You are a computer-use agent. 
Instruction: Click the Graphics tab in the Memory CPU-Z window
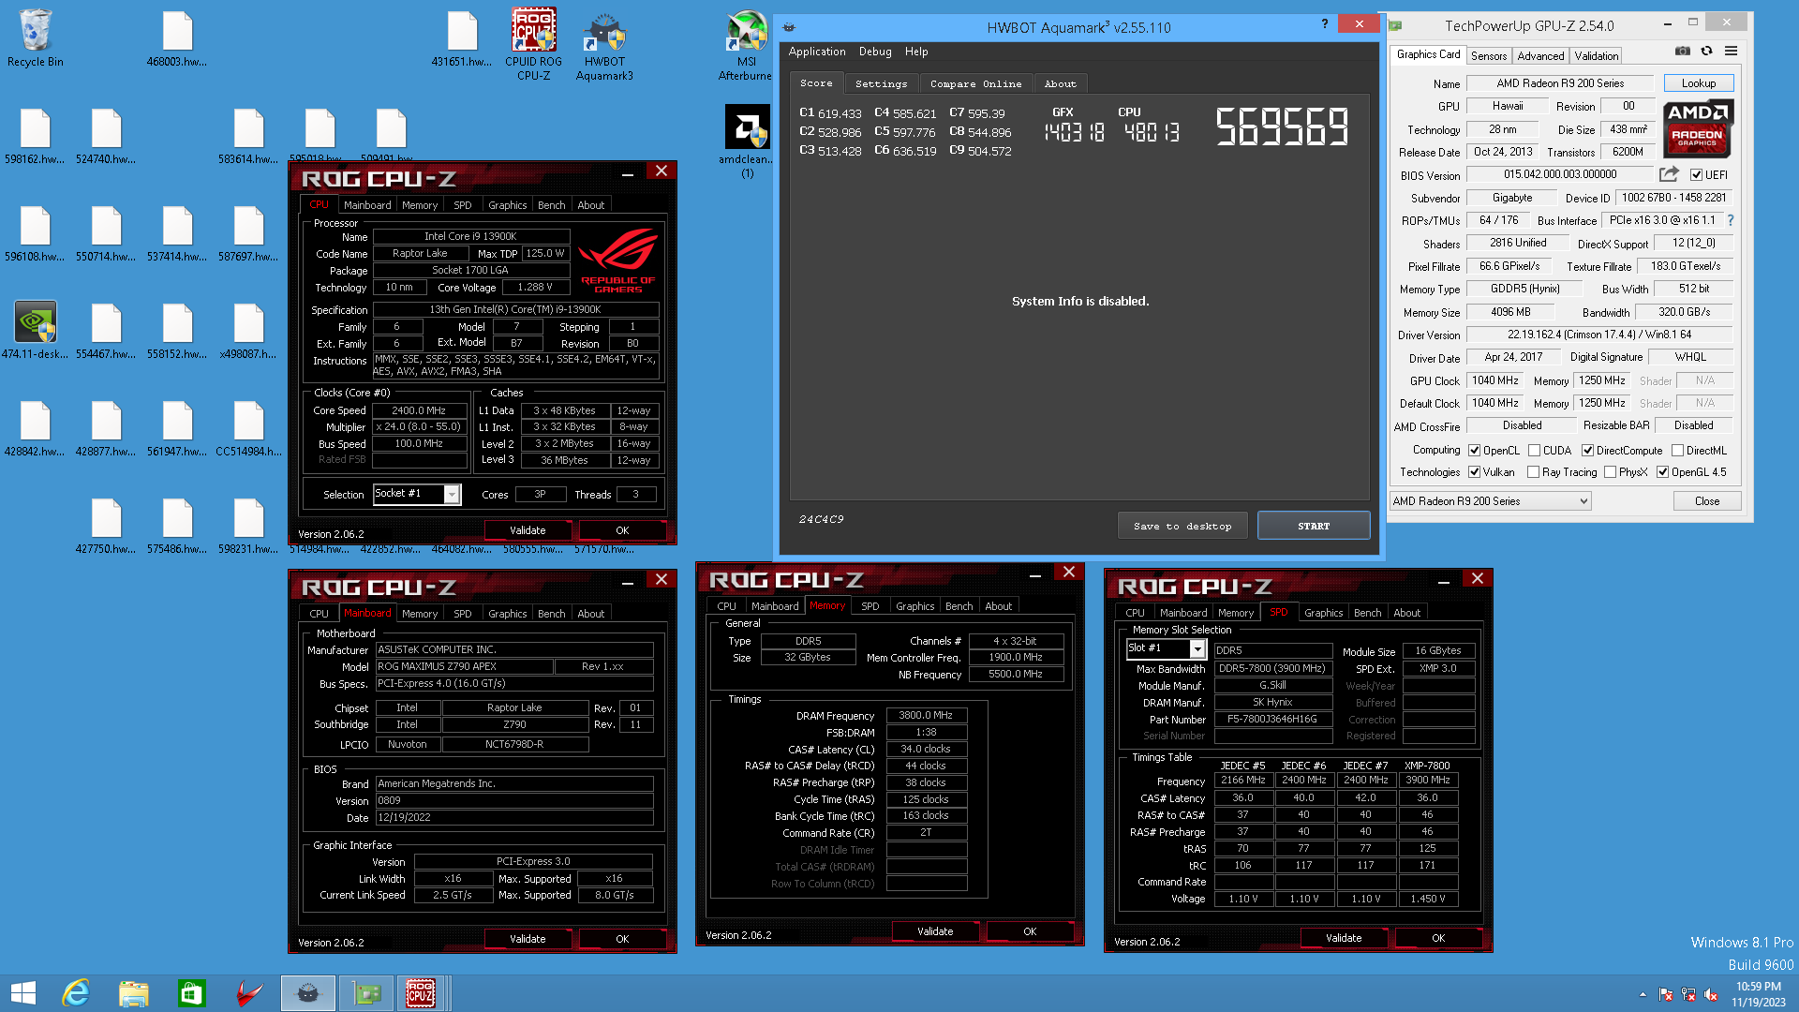[x=914, y=606]
